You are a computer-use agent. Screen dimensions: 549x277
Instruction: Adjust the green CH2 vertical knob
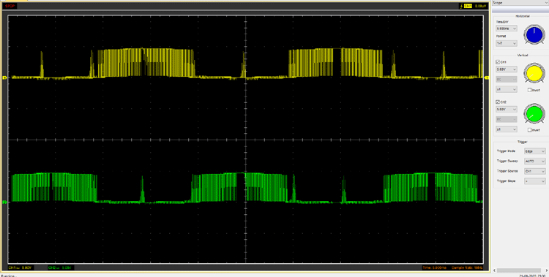point(534,114)
